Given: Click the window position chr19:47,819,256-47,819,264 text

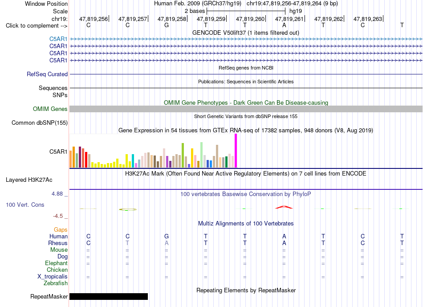Looking at the screenshot, I should point(292,4).
